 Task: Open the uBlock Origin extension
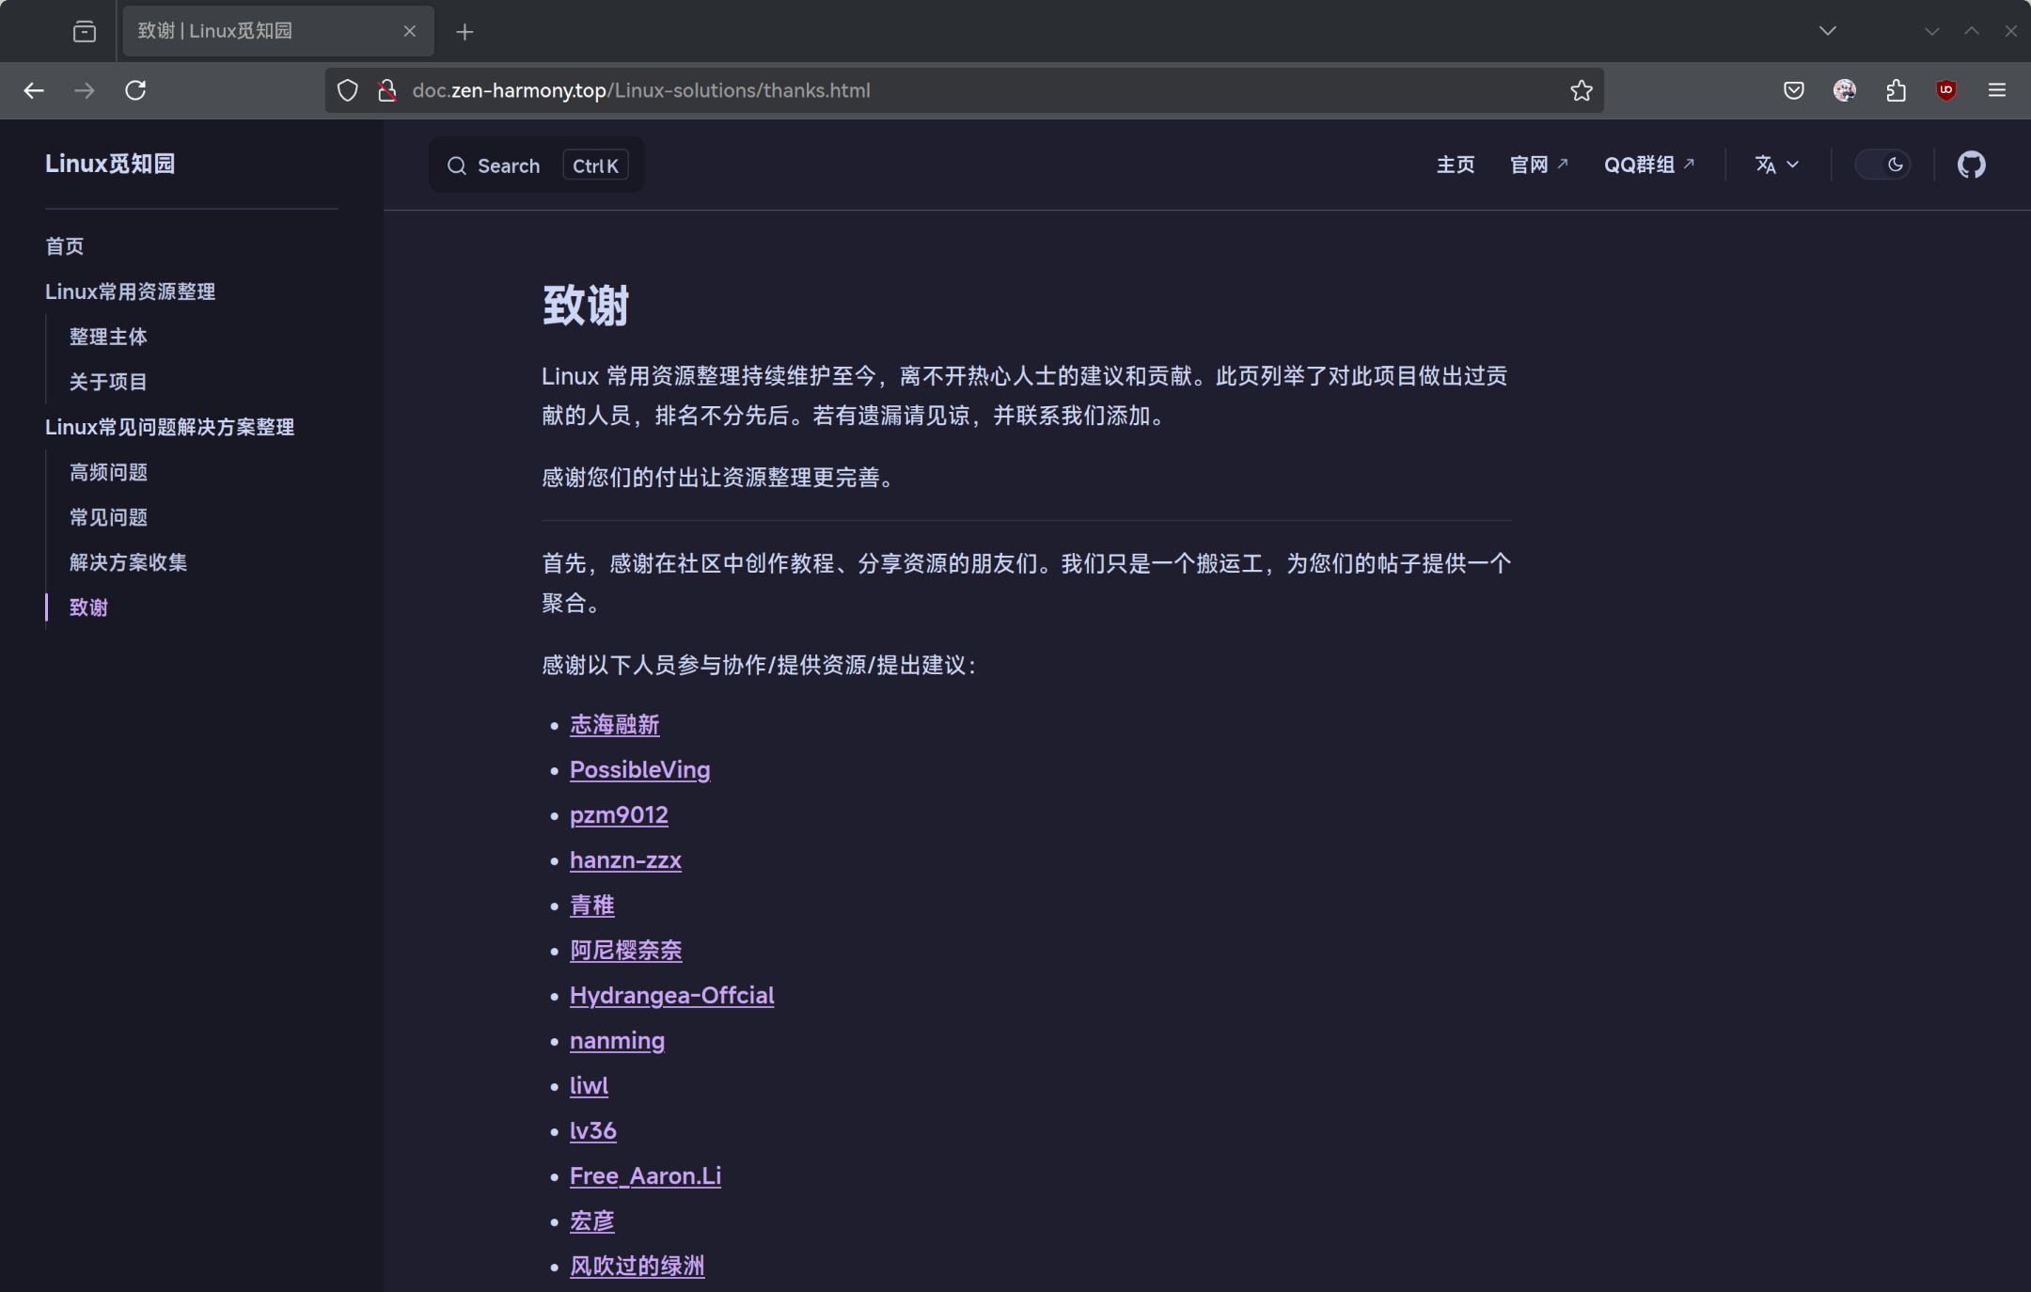[x=1944, y=89]
